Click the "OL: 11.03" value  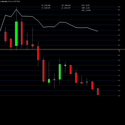86,10
